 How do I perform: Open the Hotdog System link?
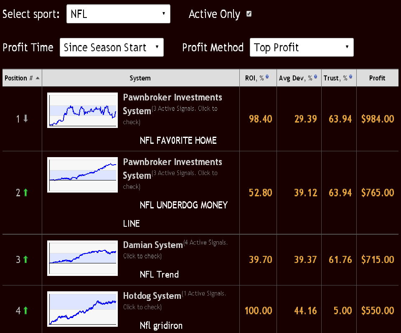pos(152,296)
